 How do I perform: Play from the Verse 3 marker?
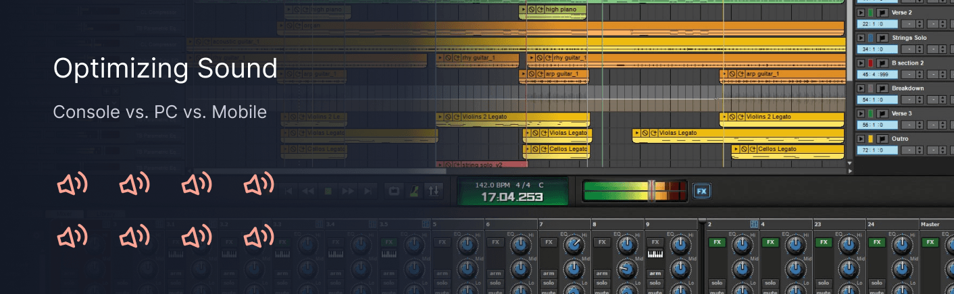(861, 113)
